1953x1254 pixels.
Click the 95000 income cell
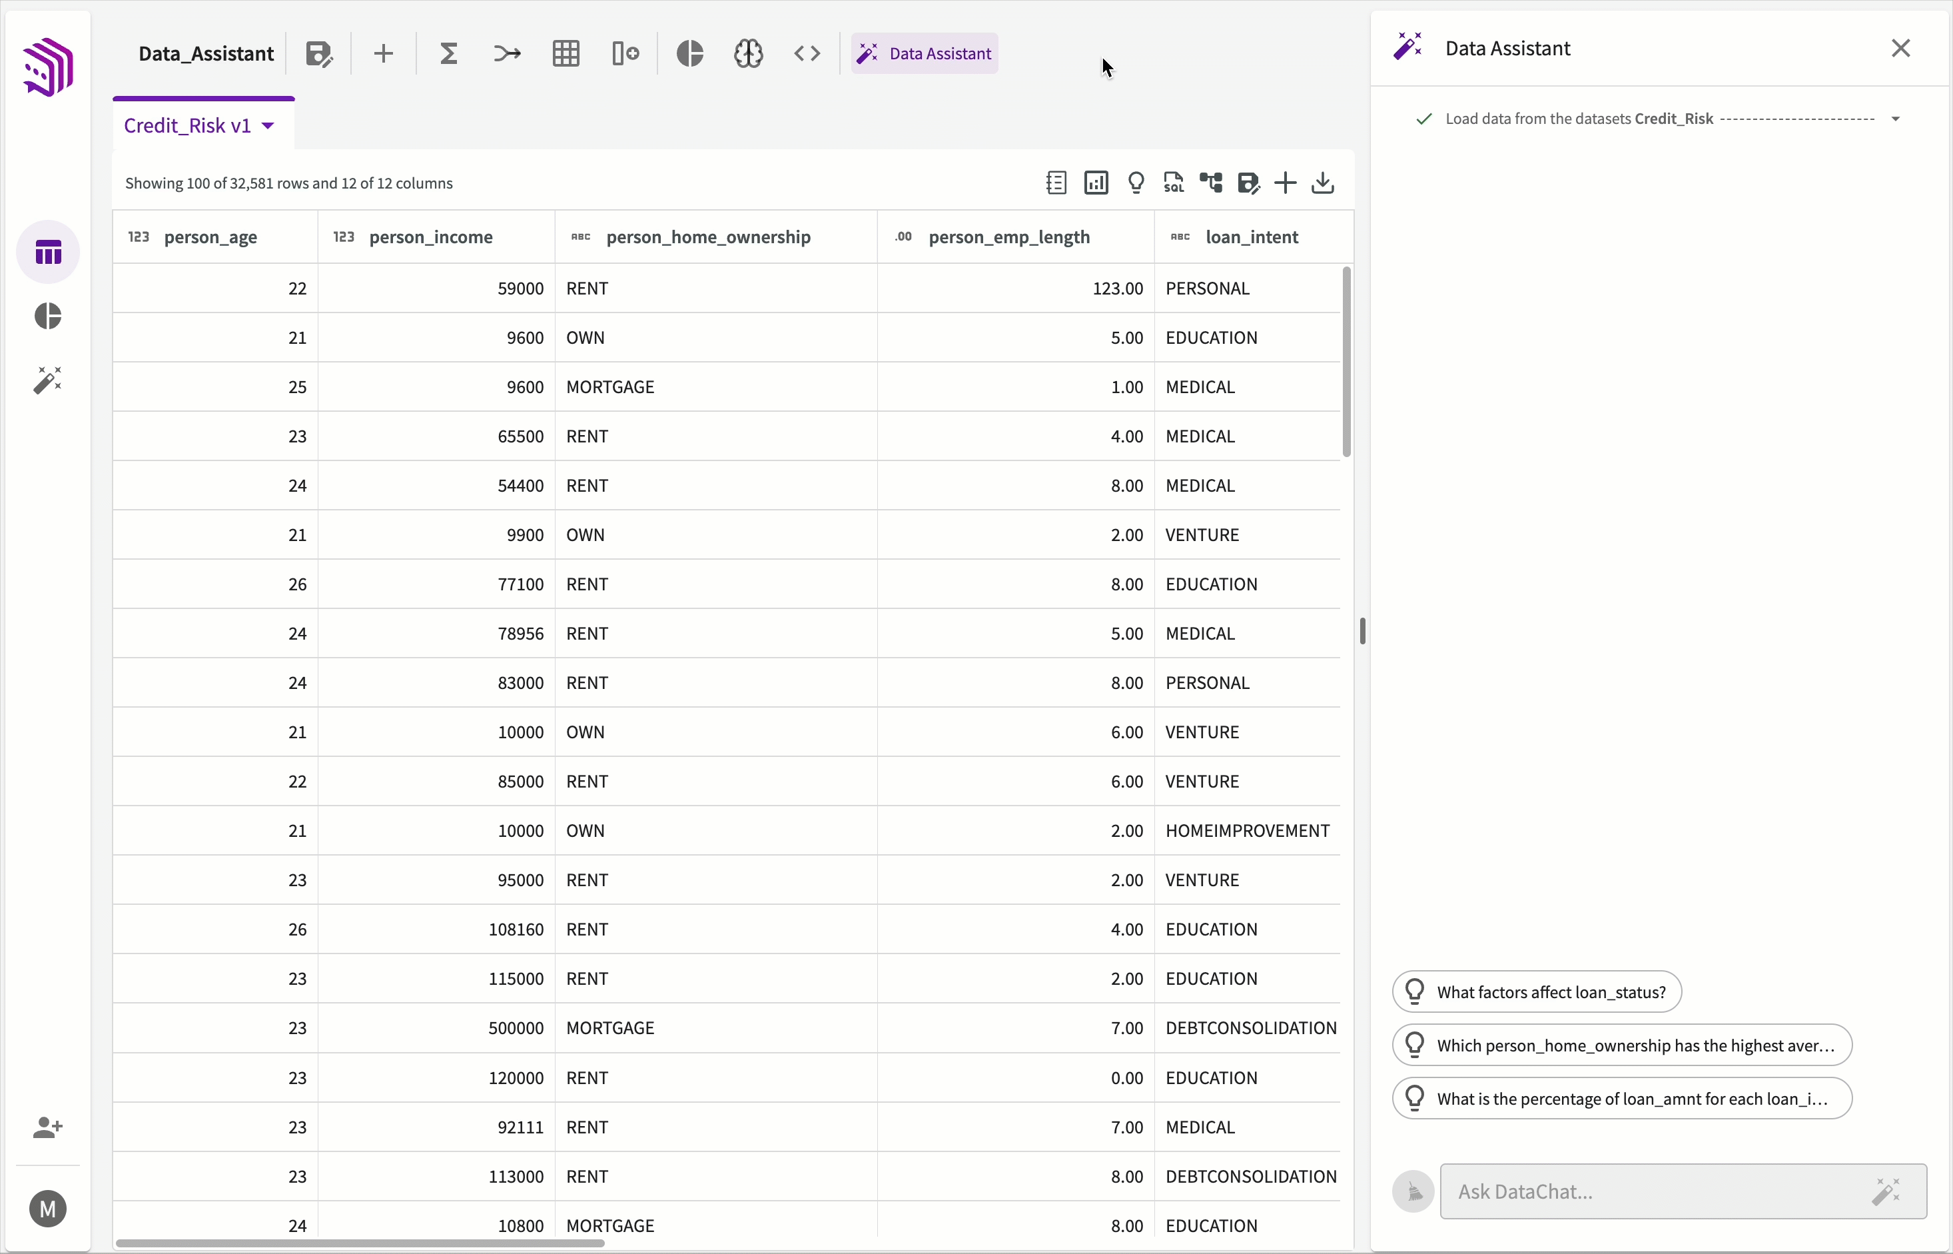[x=436, y=880]
